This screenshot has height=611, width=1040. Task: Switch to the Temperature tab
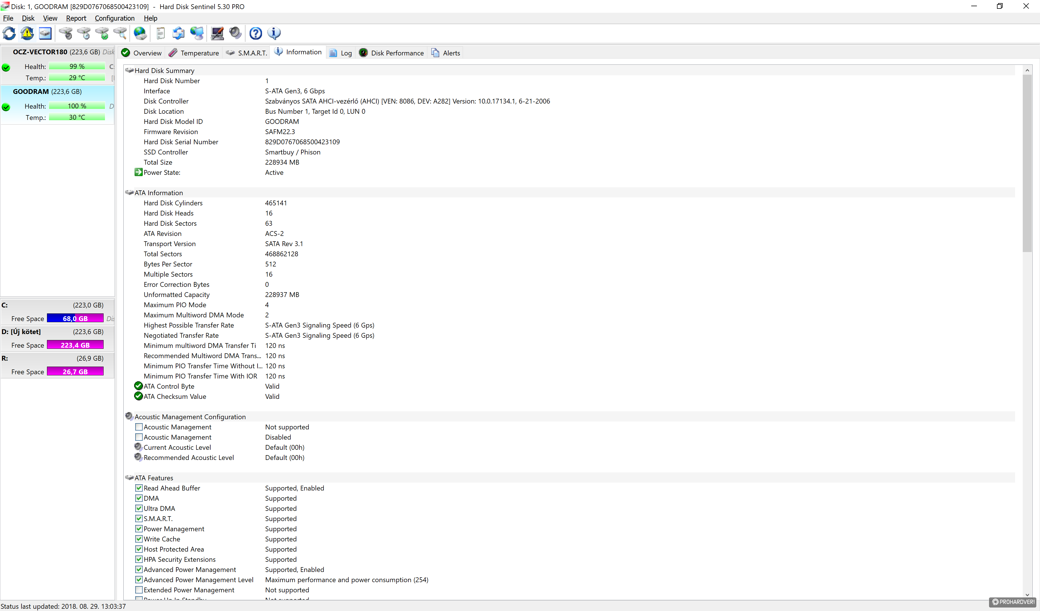pyautogui.click(x=194, y=53)
